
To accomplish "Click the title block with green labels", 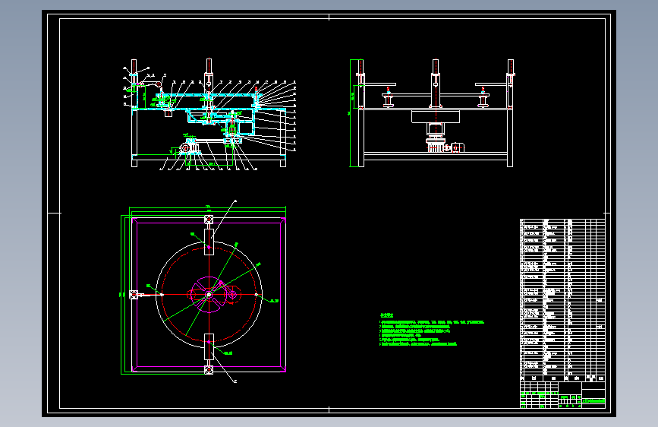I will click(562, 394).
